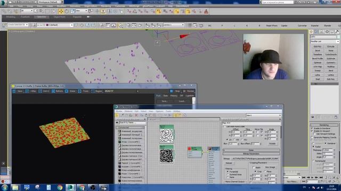The height and width of the screenshot is (191, 341).
Task: Open the Customize menu in the menu bar
Action: pyautogui.click(x=120, y=6)
